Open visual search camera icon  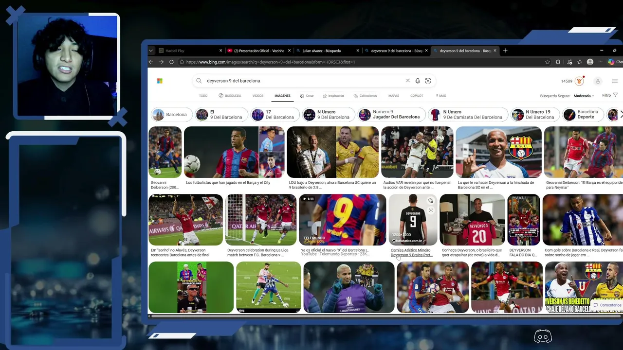(428, 81)
